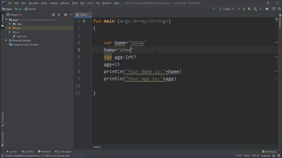Open the Refactor menu
The image size is (282, 158).
coord(65,3)
